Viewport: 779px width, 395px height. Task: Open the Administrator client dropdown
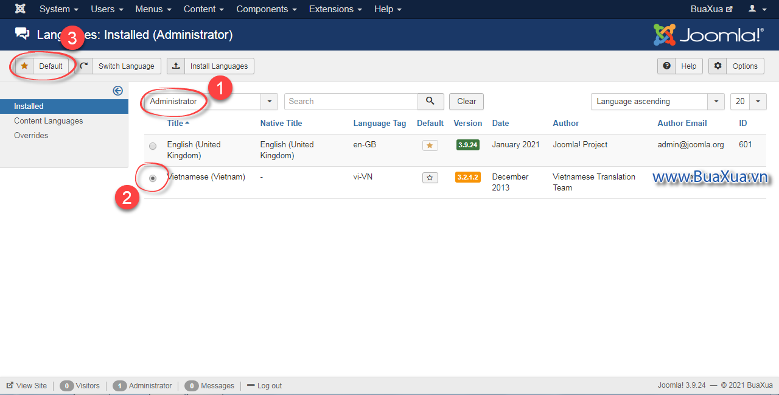click(x=211, y=101)
